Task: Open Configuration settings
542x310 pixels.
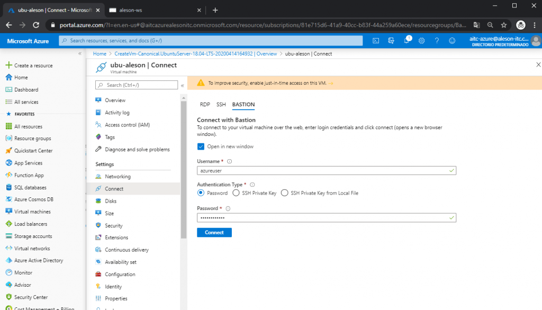Action: click(120, 274)
